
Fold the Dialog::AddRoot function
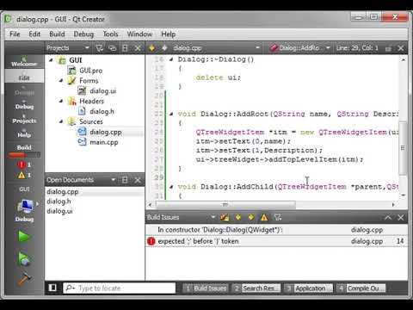click(171, 114)
